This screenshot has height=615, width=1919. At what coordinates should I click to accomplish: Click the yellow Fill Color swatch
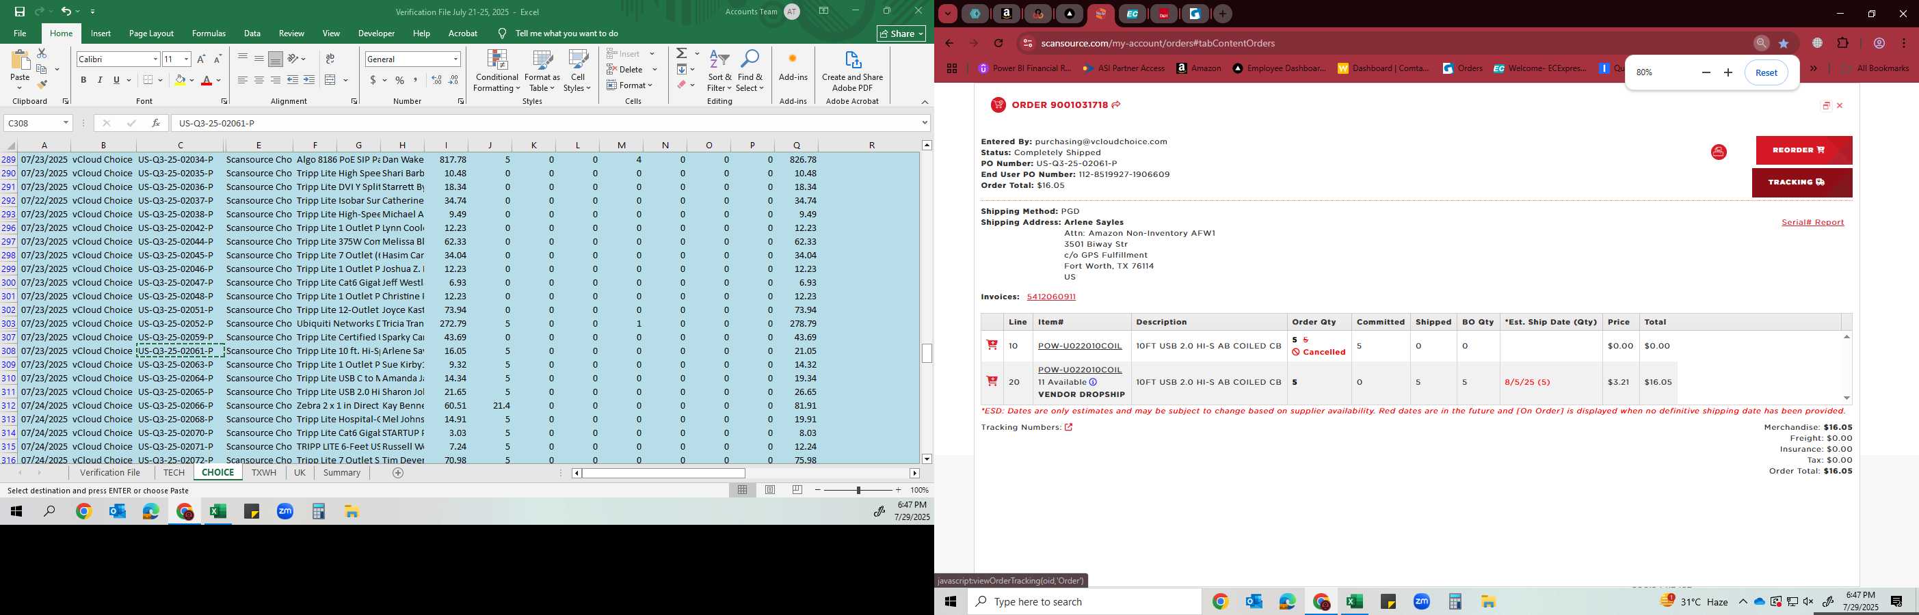click(x=180, y=80)
